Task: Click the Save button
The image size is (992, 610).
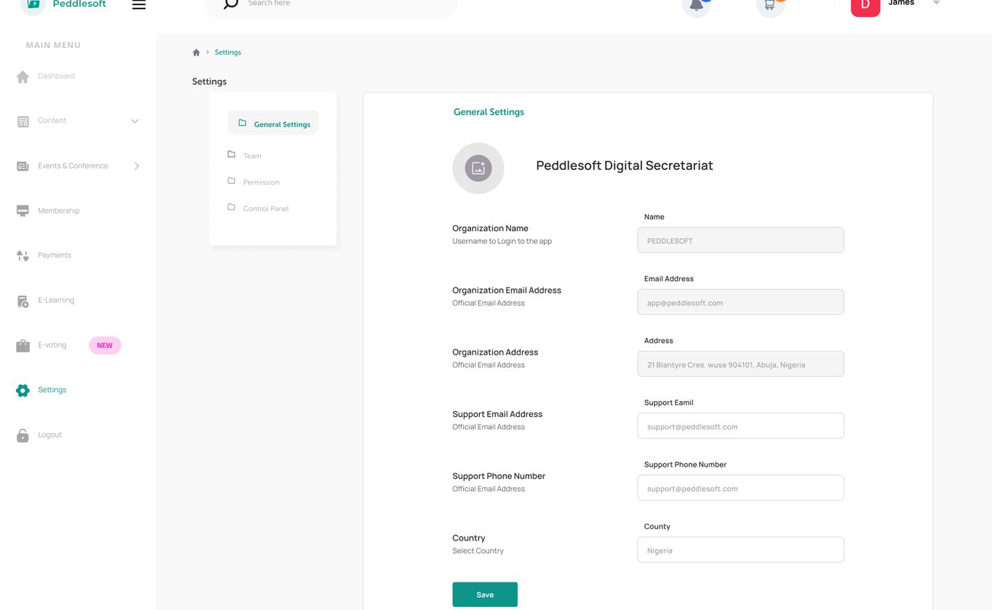Action: pos(485,595)
